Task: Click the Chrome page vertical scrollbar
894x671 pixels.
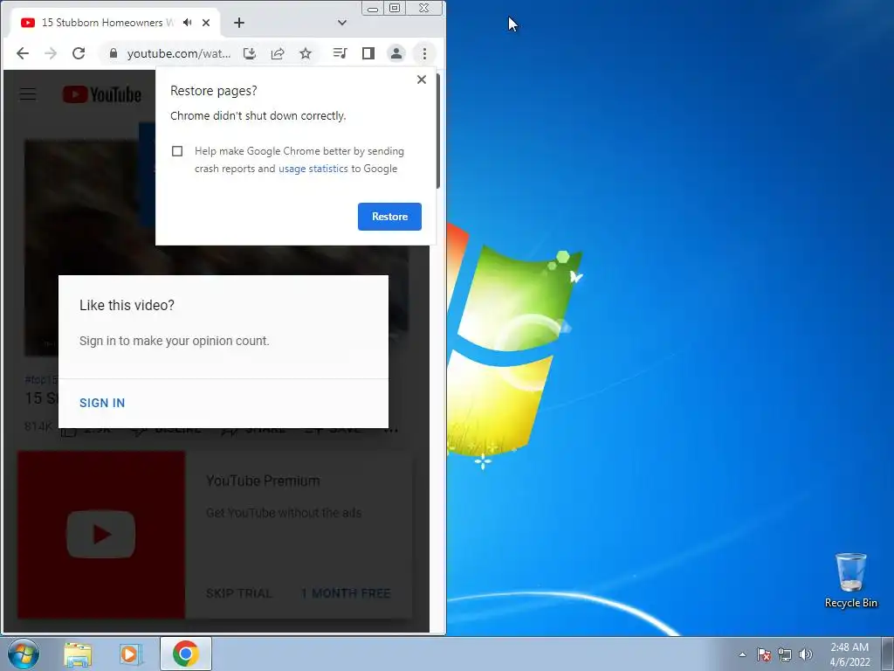Action: (x=438, y=131)
